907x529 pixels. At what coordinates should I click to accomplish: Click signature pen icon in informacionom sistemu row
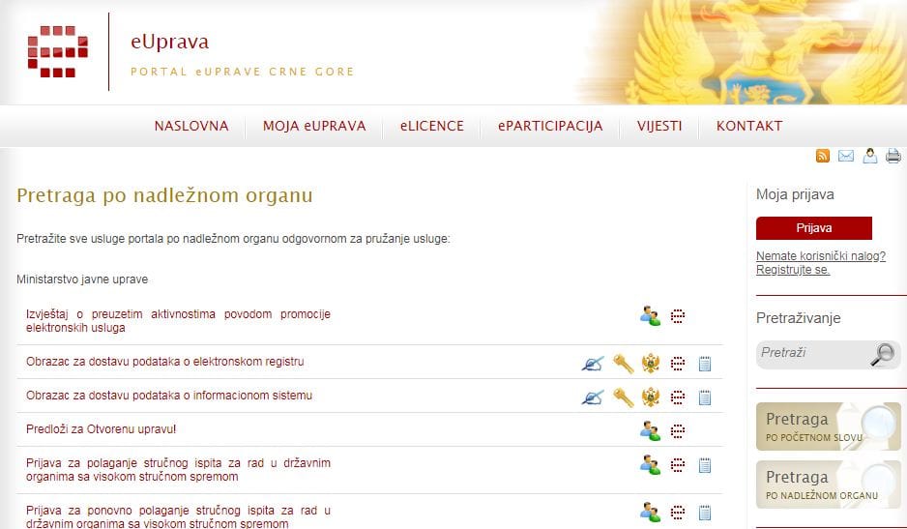pyautogui.click(x=593, y=397)
